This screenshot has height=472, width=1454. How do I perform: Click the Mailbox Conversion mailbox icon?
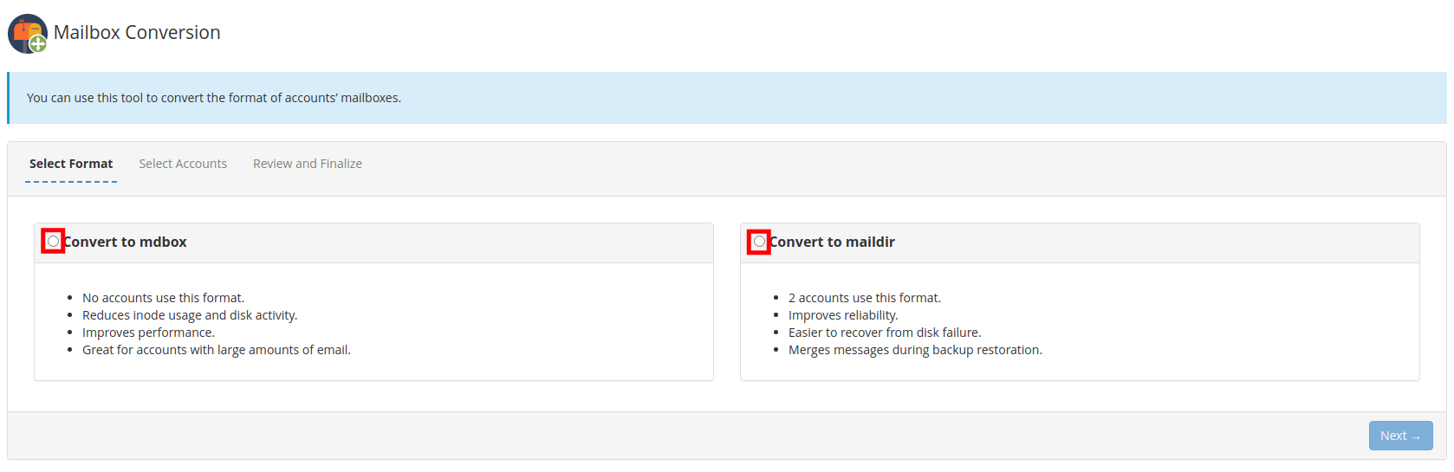[x=24, y=31]
